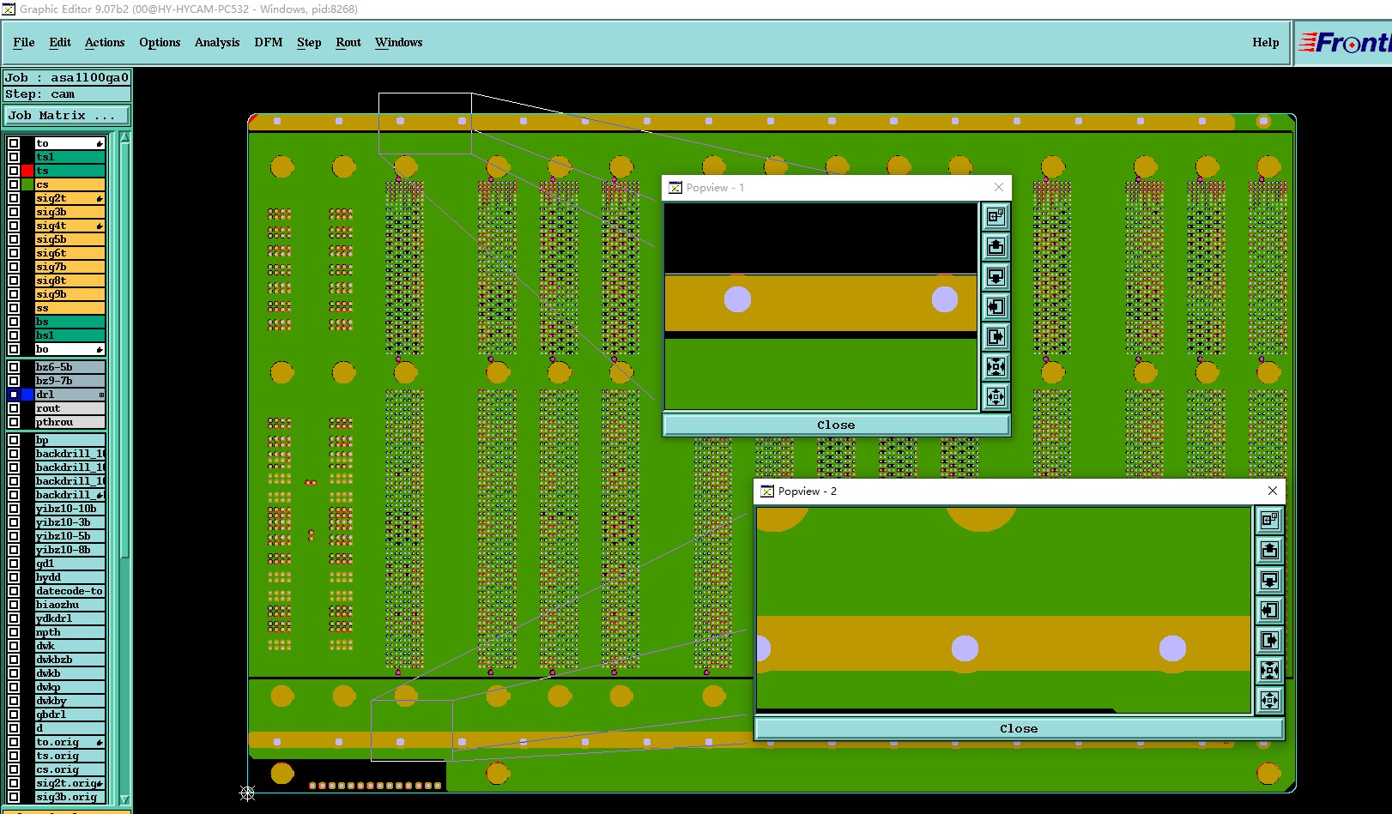Click the Popview 1 title bar icon
Viewport: 1392px width, 814px height.
(675, 188)
